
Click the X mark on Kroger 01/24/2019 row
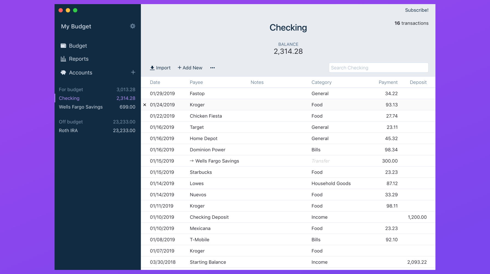(x=145, y=105)
